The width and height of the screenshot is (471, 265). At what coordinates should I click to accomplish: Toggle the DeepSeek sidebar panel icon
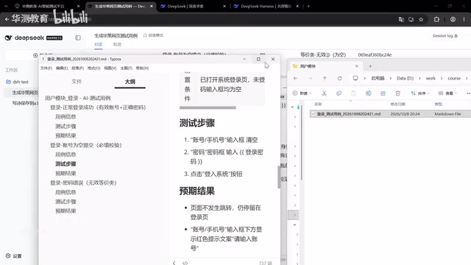point(78,38)
